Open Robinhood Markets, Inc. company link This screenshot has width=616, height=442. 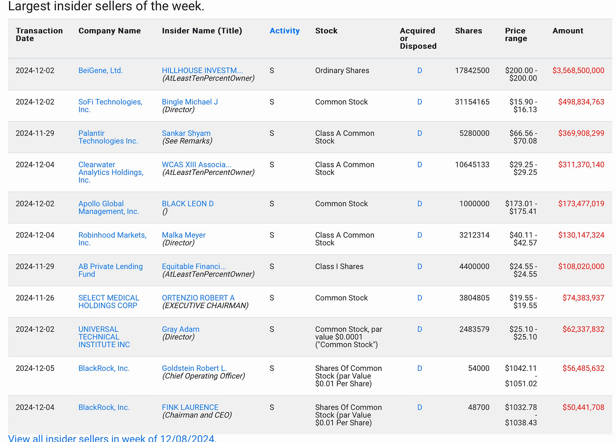[x=113, y=239]
